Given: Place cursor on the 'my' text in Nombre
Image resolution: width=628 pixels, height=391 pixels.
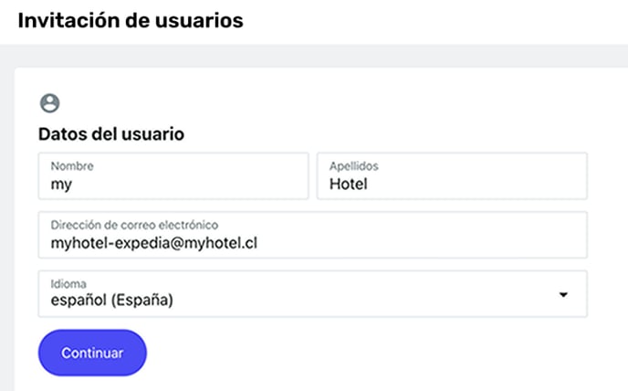Looking at the screenshot, I should pyautogui.click(x=61, y=185).
